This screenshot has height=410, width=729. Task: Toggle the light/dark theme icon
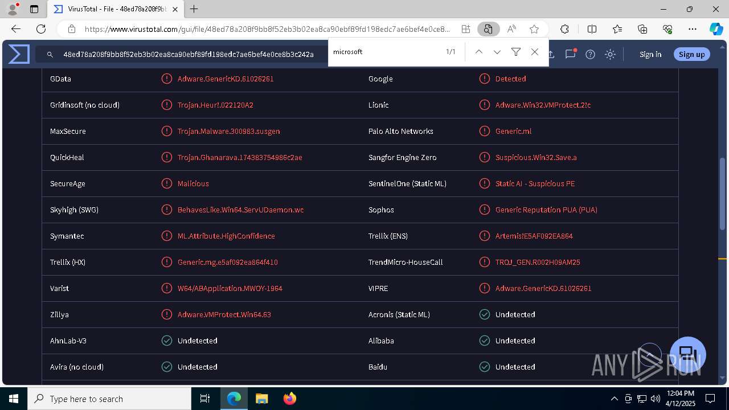click(x=610, y=54)
